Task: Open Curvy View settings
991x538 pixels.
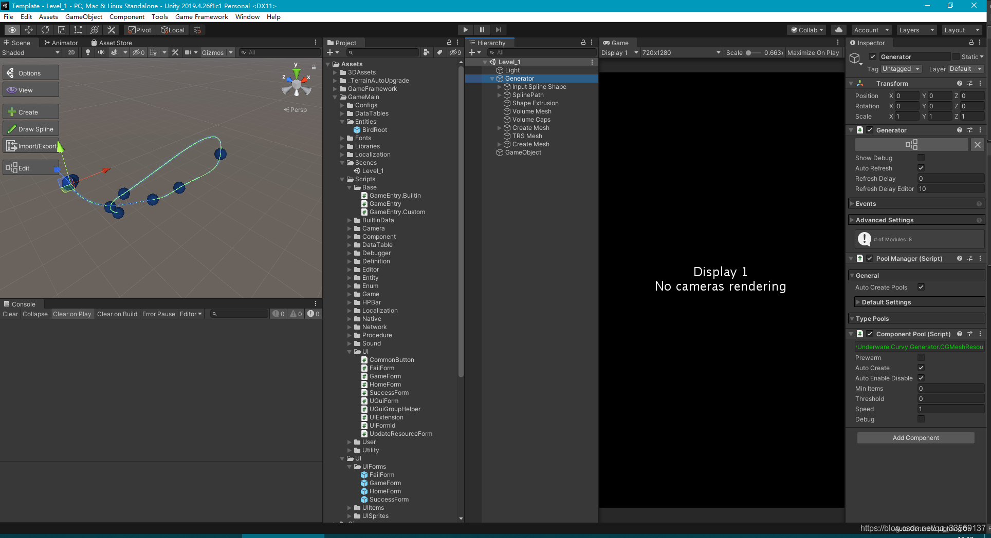Action: 31,90
